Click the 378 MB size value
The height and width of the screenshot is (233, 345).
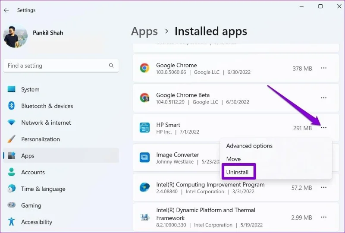(x=302, y=69)
